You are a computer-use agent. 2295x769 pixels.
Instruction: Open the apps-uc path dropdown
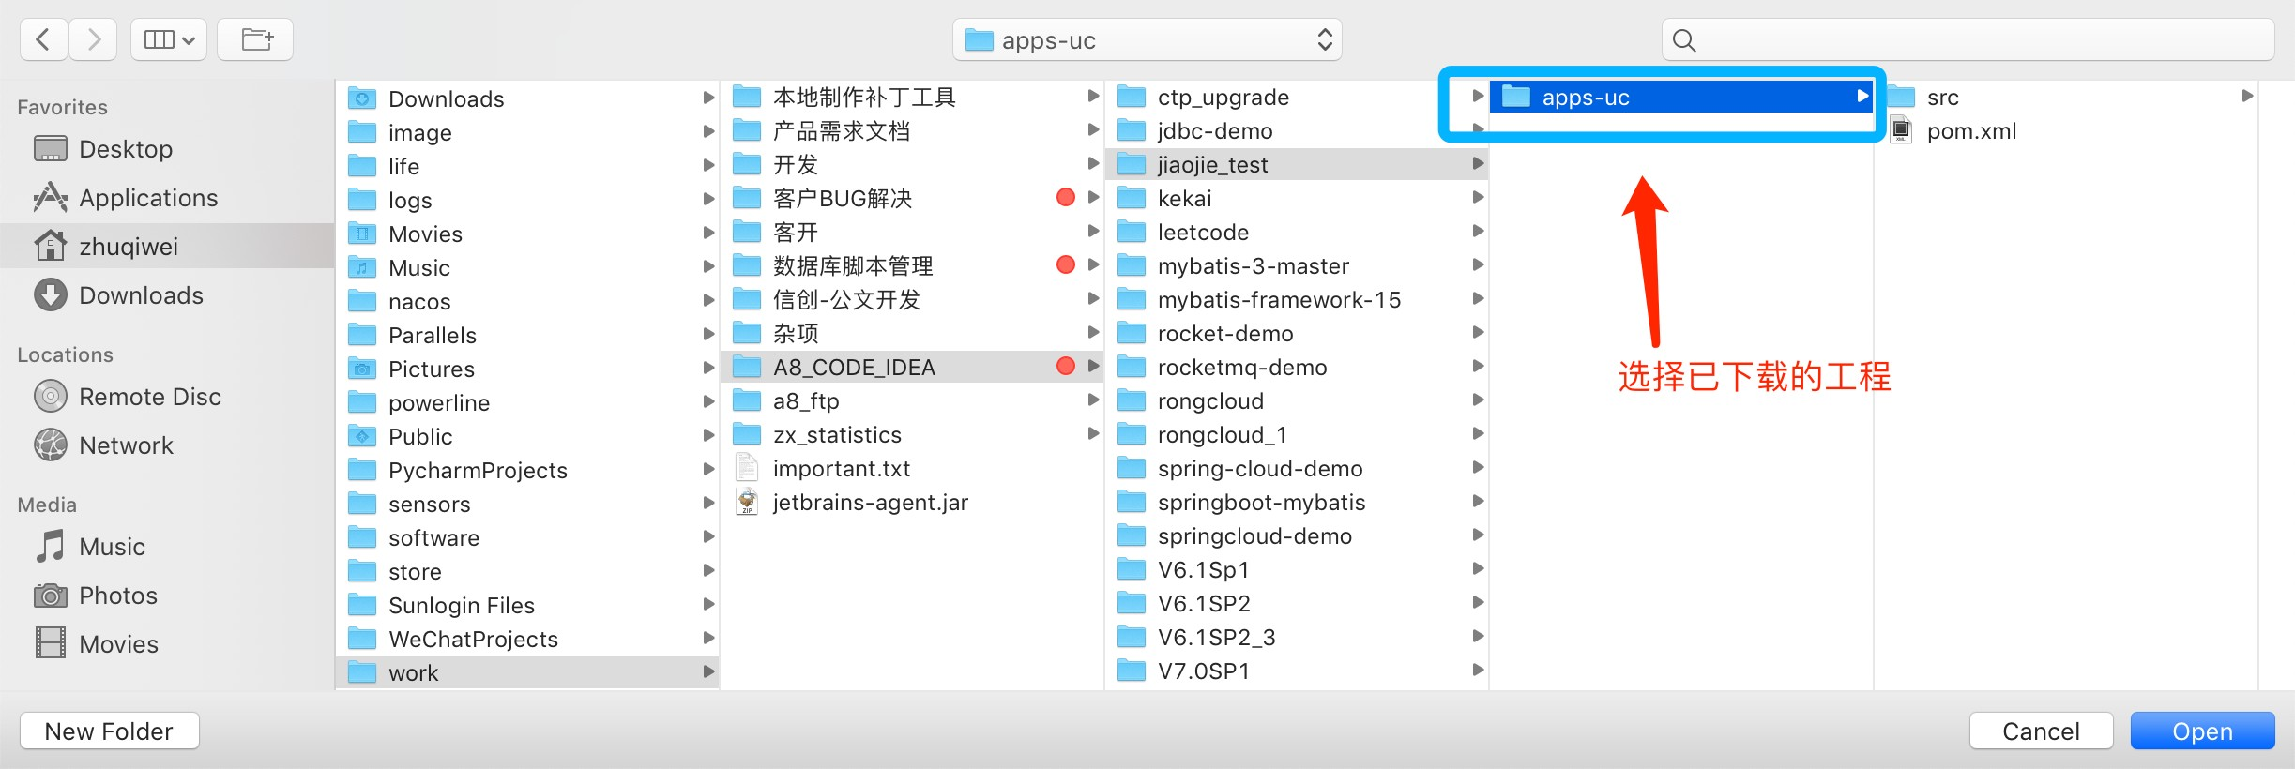tap(1147, 40)
